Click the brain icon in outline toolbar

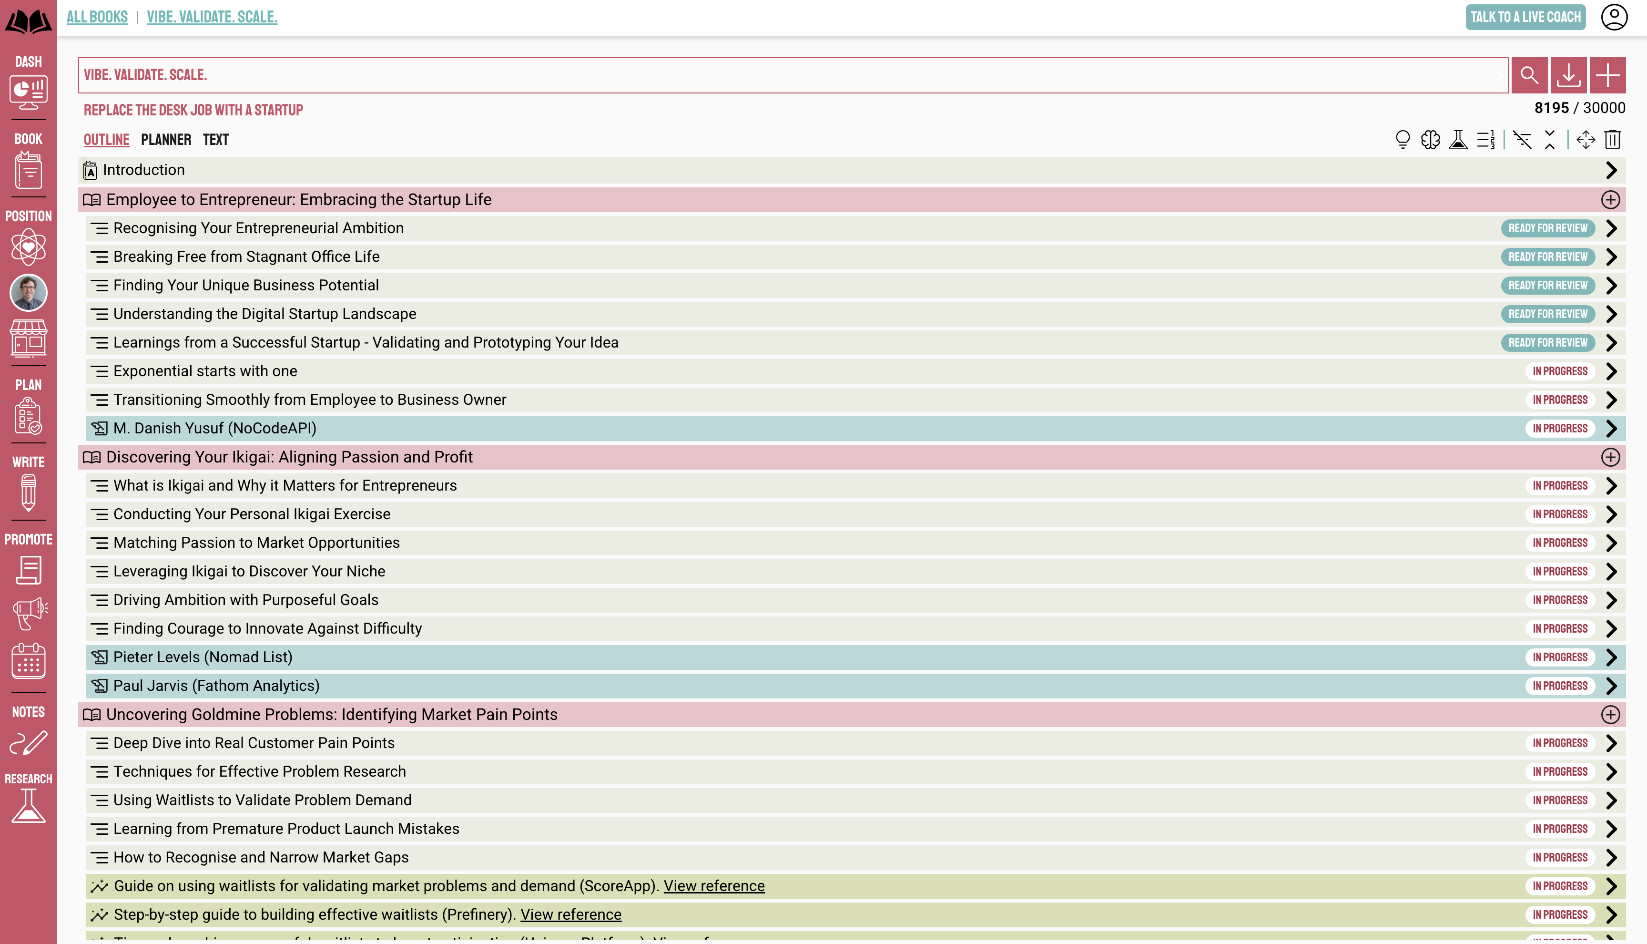1430,139
